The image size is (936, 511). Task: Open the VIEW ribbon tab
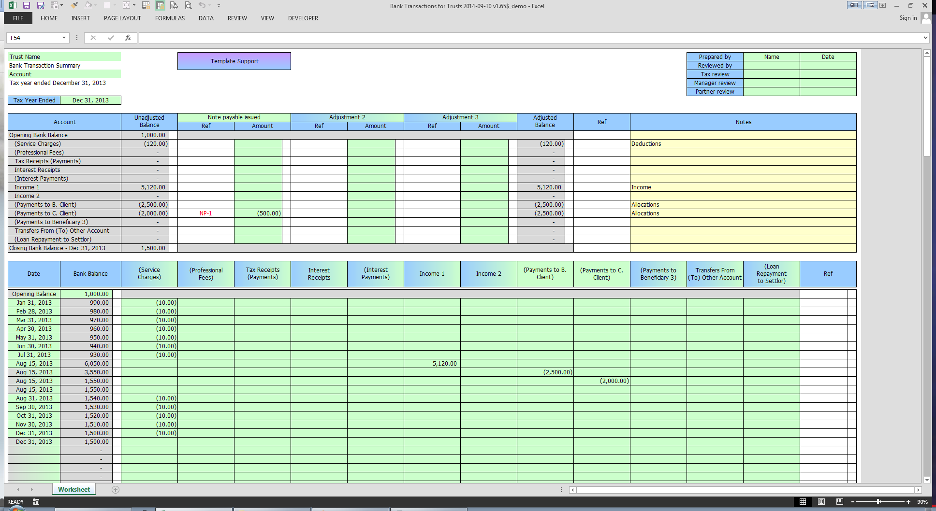coord(267,18)
